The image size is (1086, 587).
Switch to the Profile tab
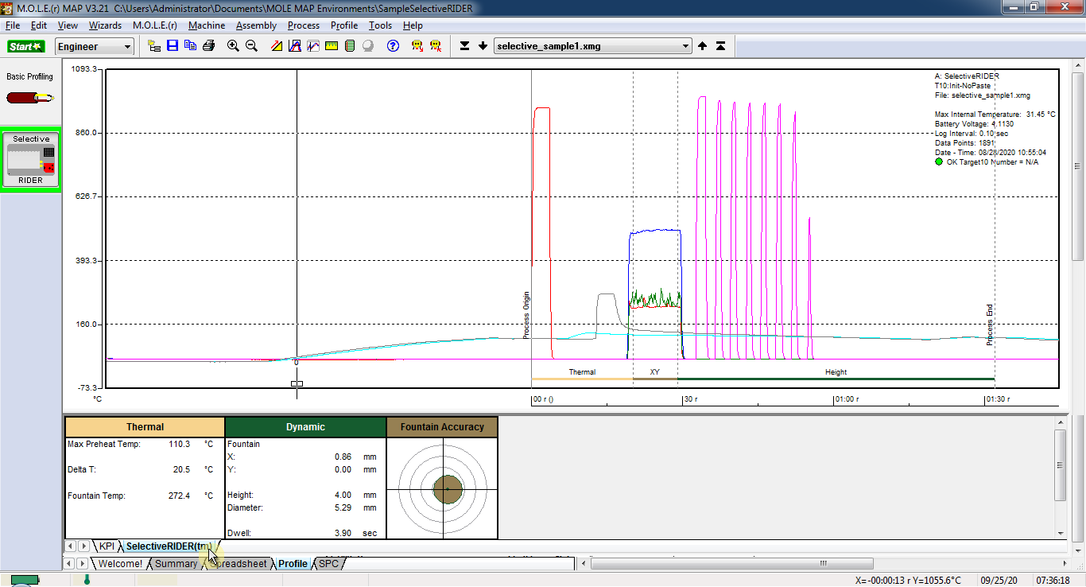click(293, 563)
